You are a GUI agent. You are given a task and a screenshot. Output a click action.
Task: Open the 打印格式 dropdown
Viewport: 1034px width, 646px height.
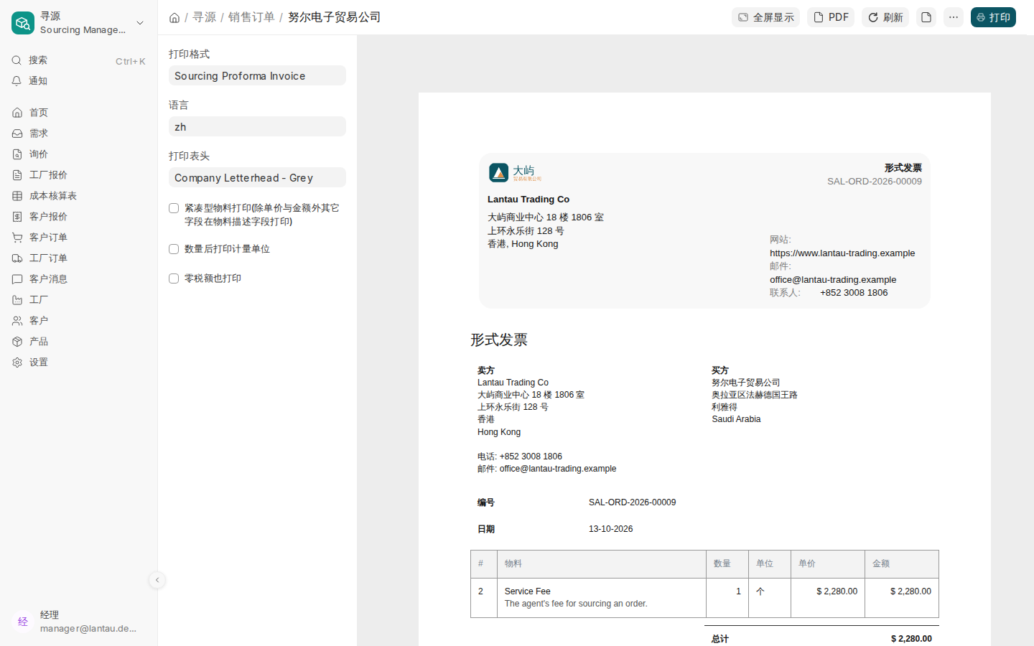(257, 75)
